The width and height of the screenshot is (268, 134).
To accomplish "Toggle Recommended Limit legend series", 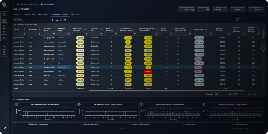I will pyautogui.click(x=89, y=124).
